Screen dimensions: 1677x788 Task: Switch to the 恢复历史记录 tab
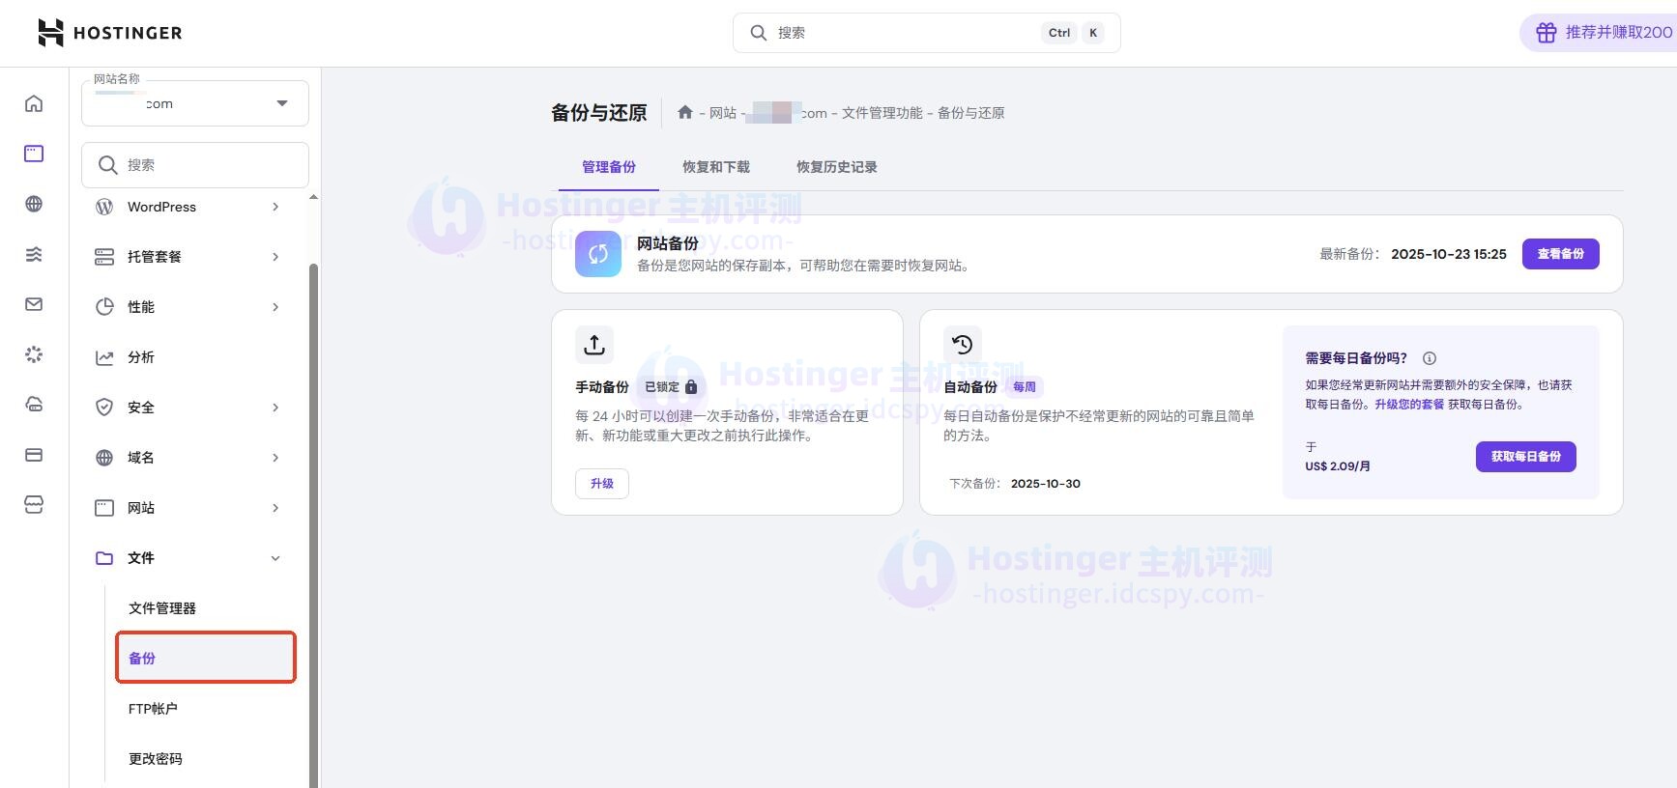(x=836, y=167)
